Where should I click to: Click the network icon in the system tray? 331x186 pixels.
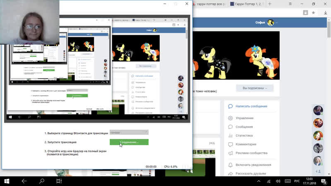[269, 181]
